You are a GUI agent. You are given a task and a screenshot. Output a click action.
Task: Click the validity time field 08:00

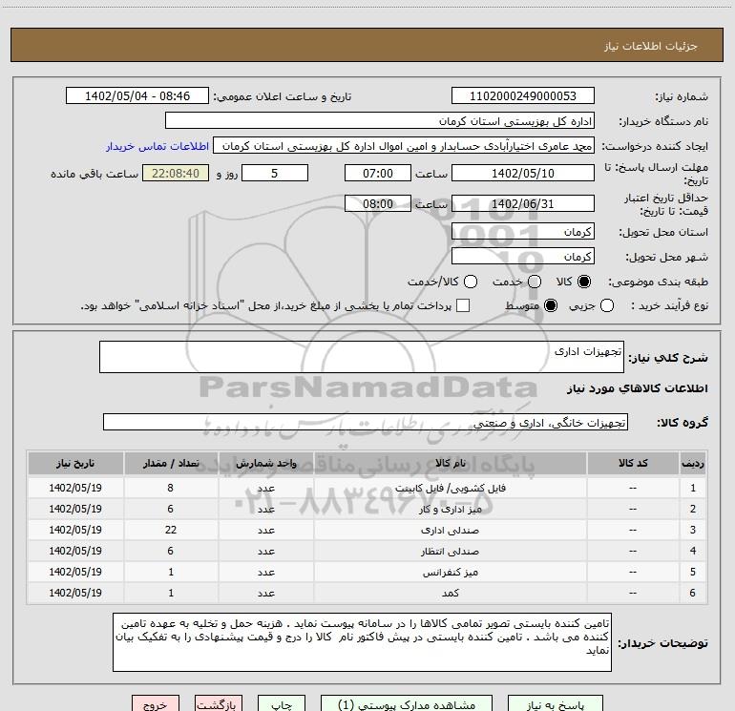click(378, 203)
